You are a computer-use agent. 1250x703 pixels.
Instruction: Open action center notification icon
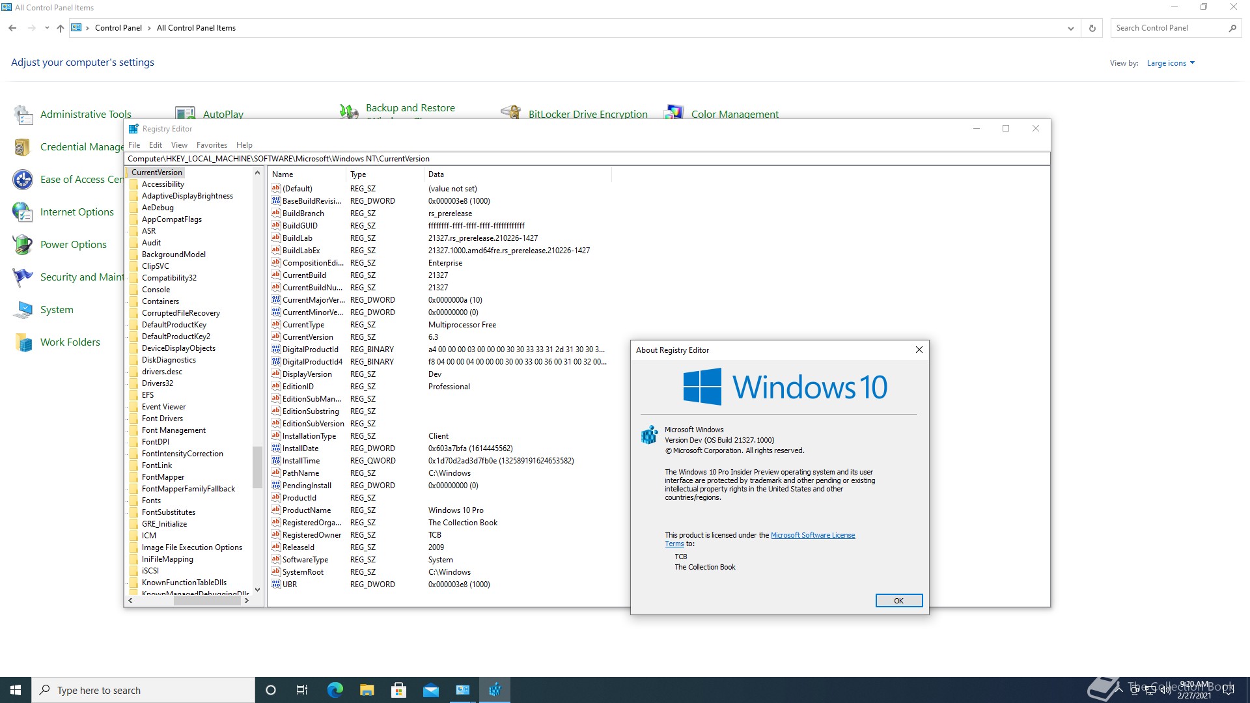point(1229,690)
